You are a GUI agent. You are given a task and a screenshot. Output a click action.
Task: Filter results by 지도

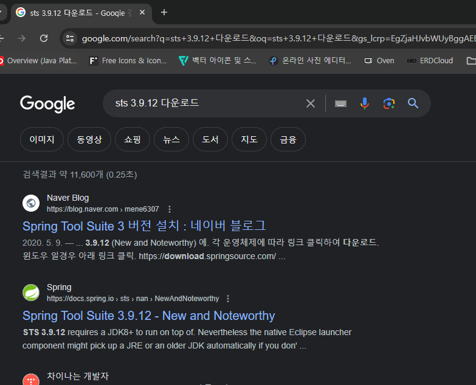coord(249,139)
